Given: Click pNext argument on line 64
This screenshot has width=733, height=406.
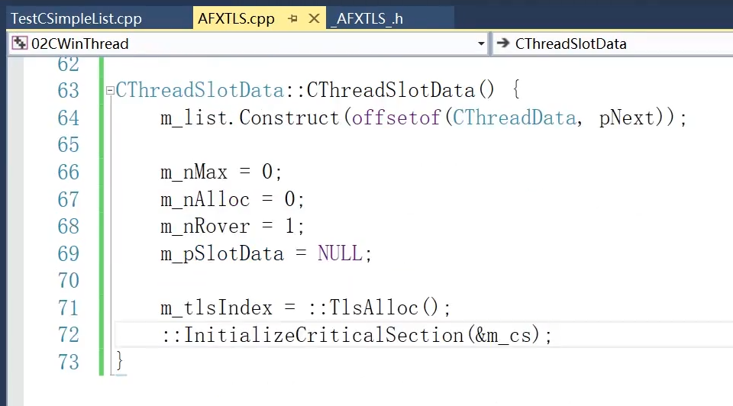Looking at the screenshot, I should pos(627,118).
